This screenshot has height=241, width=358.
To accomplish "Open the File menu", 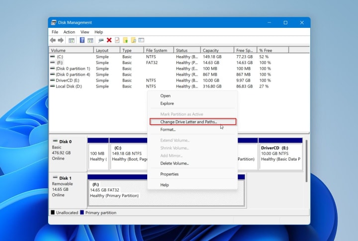I will (55, 32).
